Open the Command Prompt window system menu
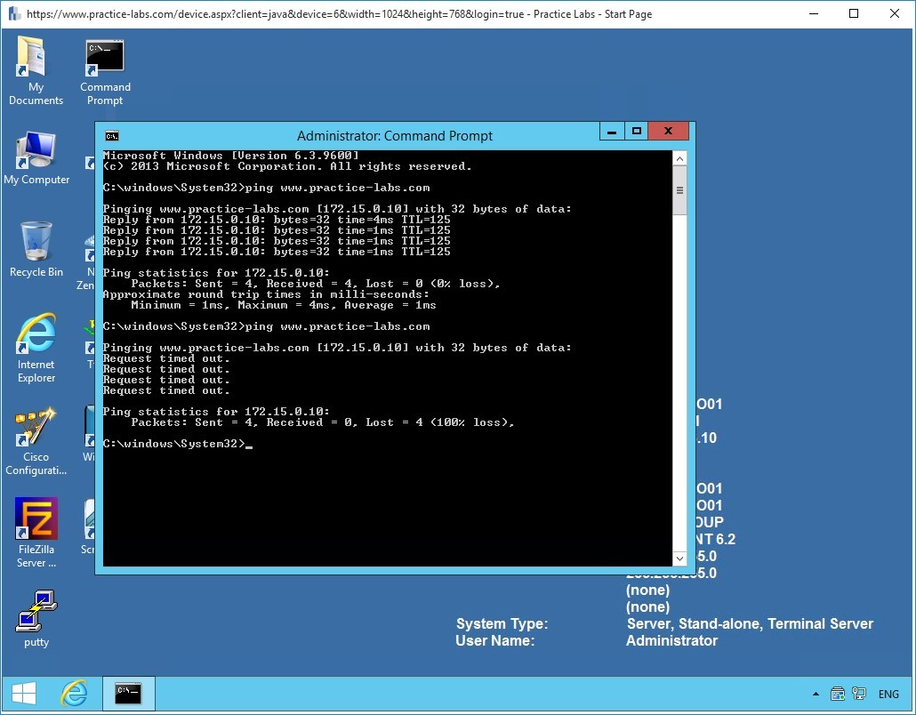 pyautogui.click(x=111, y=136)
